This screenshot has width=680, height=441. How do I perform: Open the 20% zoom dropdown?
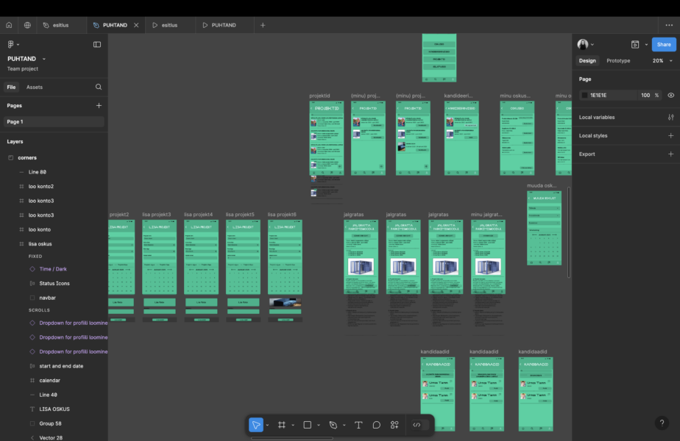tap(661, 61)
